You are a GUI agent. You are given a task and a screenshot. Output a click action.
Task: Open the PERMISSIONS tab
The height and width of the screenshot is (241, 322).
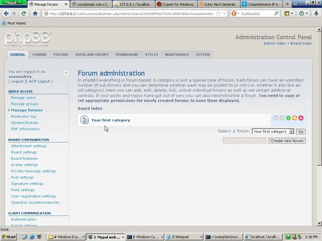pyautogui.click(x=127, y=55)
